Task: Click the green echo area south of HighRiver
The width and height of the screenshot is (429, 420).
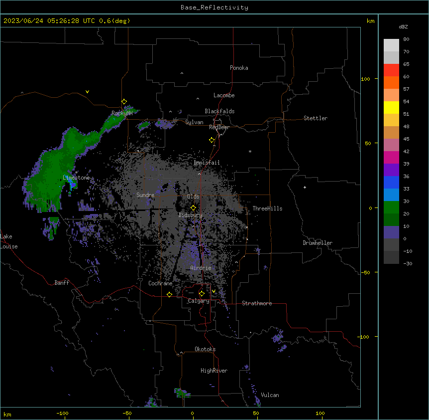Action: point(181,394)
